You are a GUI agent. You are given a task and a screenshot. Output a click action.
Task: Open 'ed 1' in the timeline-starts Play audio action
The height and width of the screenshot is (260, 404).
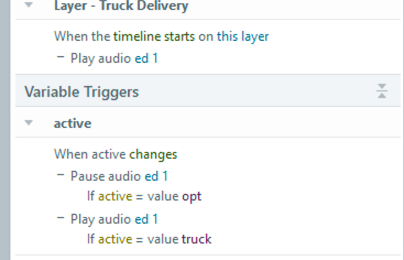click(146, 58)
